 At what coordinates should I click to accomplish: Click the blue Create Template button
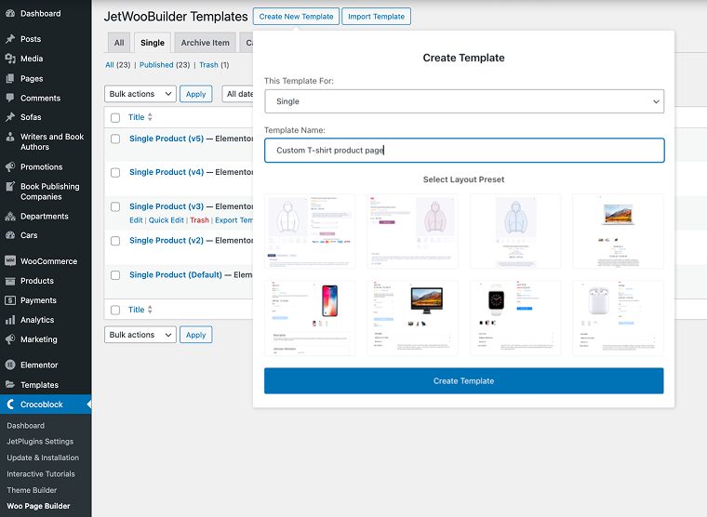[464, 381]
